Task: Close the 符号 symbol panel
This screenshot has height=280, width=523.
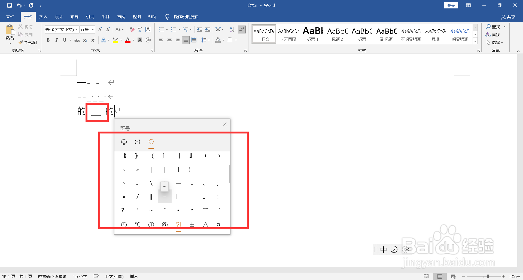Action: click(225, 125)
